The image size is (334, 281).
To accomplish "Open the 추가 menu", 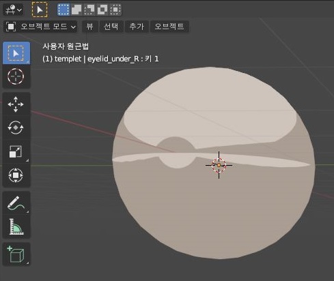I will pyautogui.click(x=137, y=27).
